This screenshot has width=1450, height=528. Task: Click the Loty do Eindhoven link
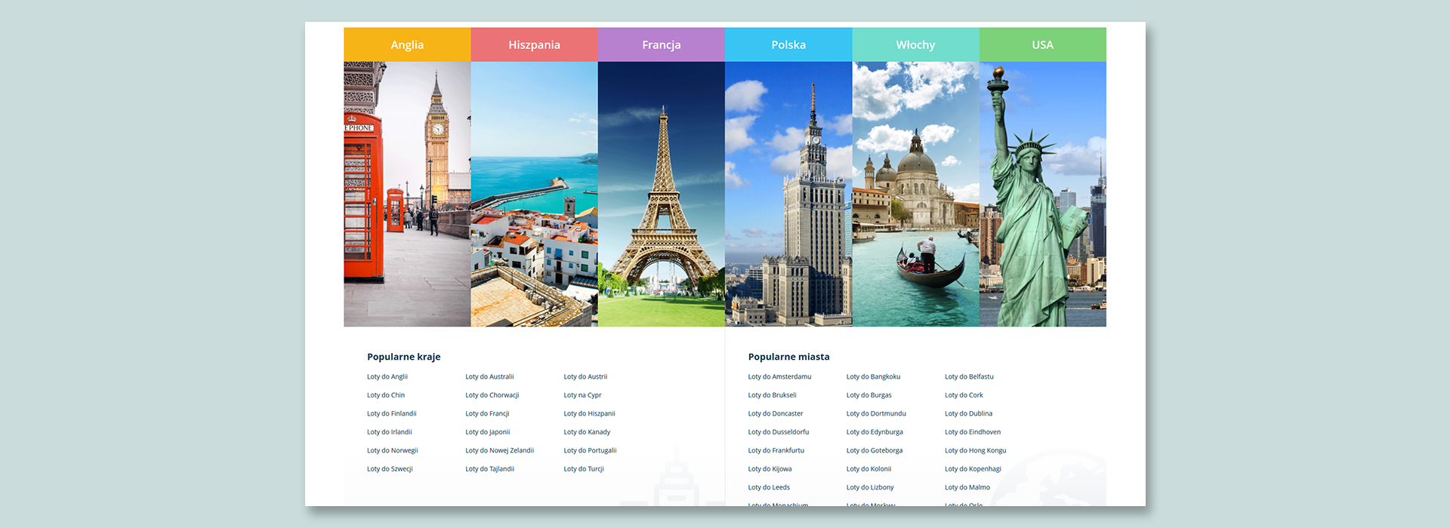(x=973, y=432)
